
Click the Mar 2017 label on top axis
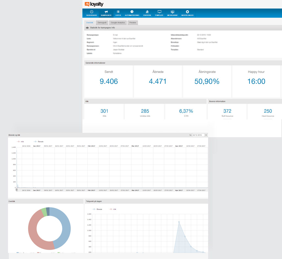(x=135, y=146)
